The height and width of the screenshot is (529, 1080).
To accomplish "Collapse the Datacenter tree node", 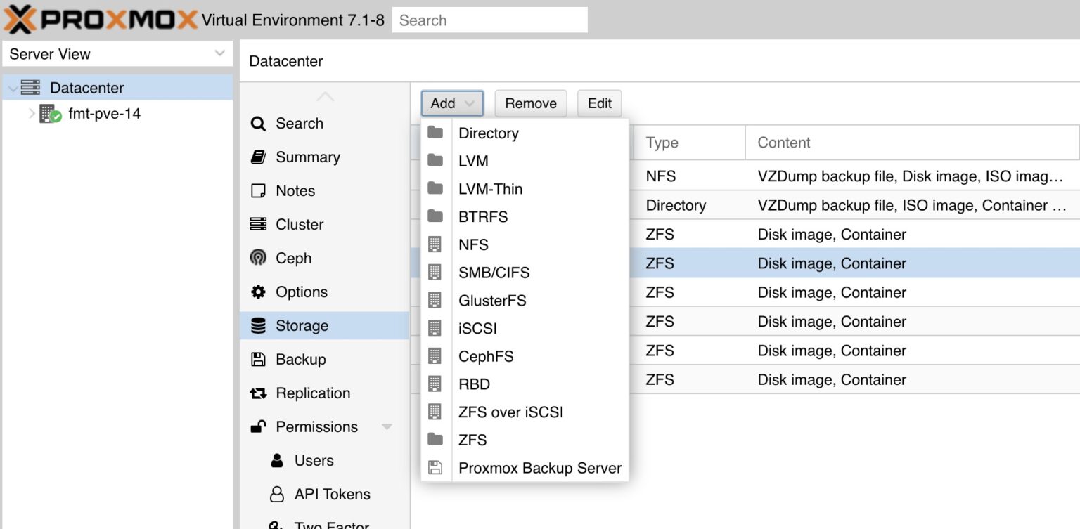I will click(11, 87).
